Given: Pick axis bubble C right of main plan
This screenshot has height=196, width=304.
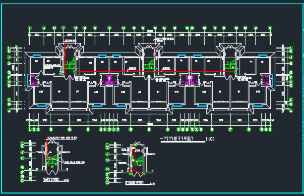Looking at the screenshot, I should point(291,100).
